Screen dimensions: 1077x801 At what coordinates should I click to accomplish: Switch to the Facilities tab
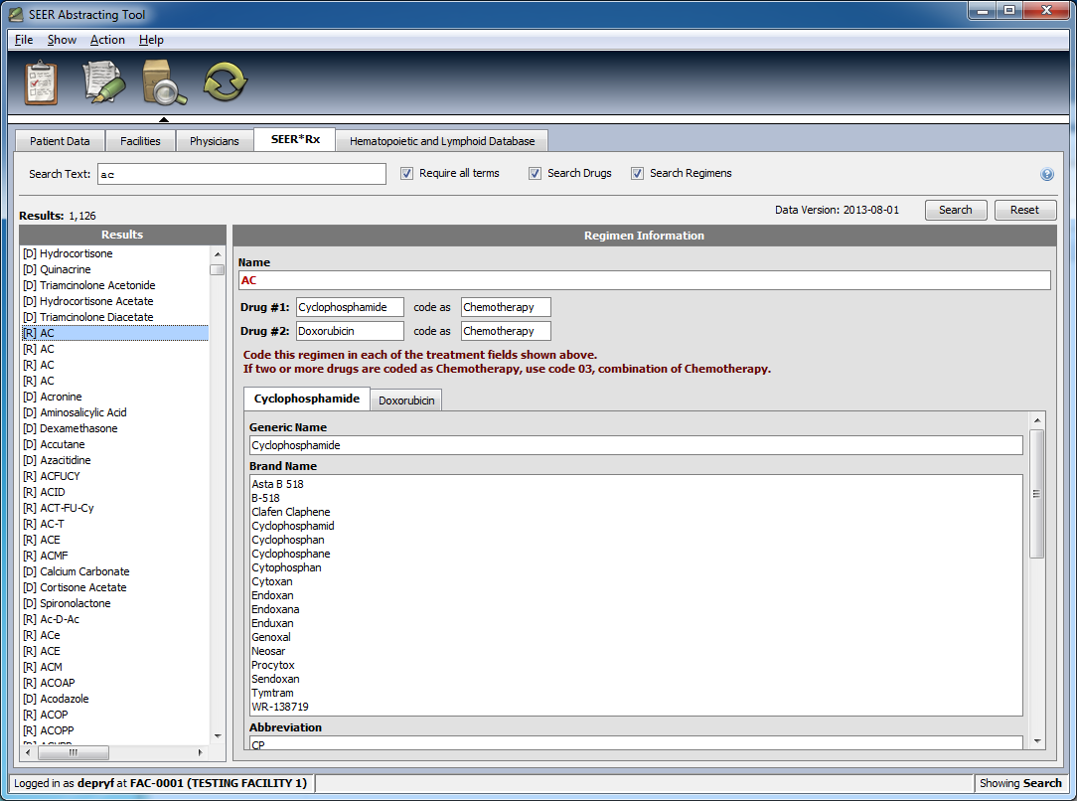[x=140, y=141]
